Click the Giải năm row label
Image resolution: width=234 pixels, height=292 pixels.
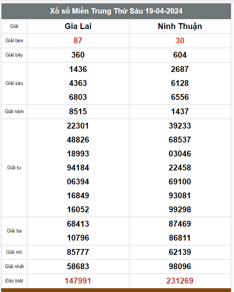(x=14, y=112)
